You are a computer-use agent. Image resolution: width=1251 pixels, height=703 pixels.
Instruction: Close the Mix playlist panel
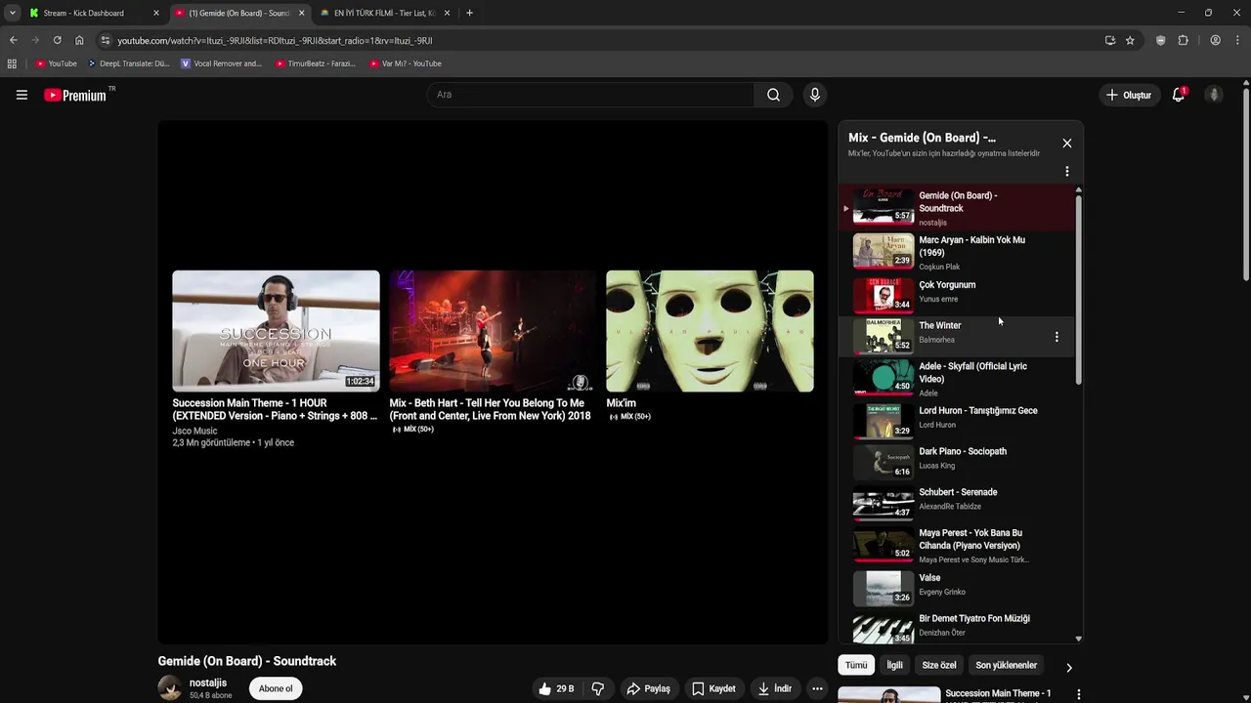[x=1067, y=144]
